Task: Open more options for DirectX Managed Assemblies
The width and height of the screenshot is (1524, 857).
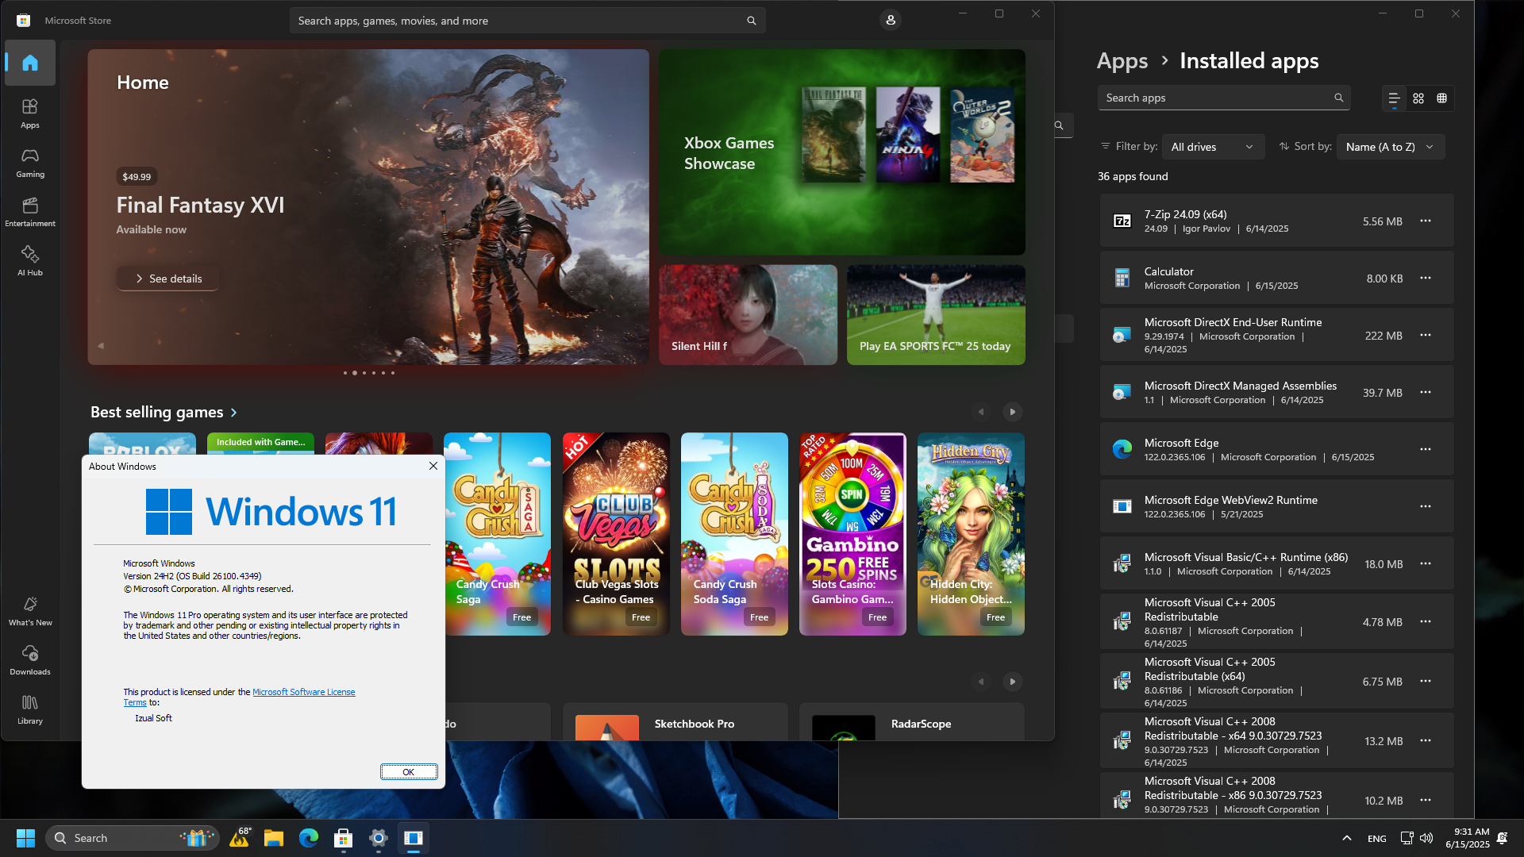Action: click(1426, 392)
